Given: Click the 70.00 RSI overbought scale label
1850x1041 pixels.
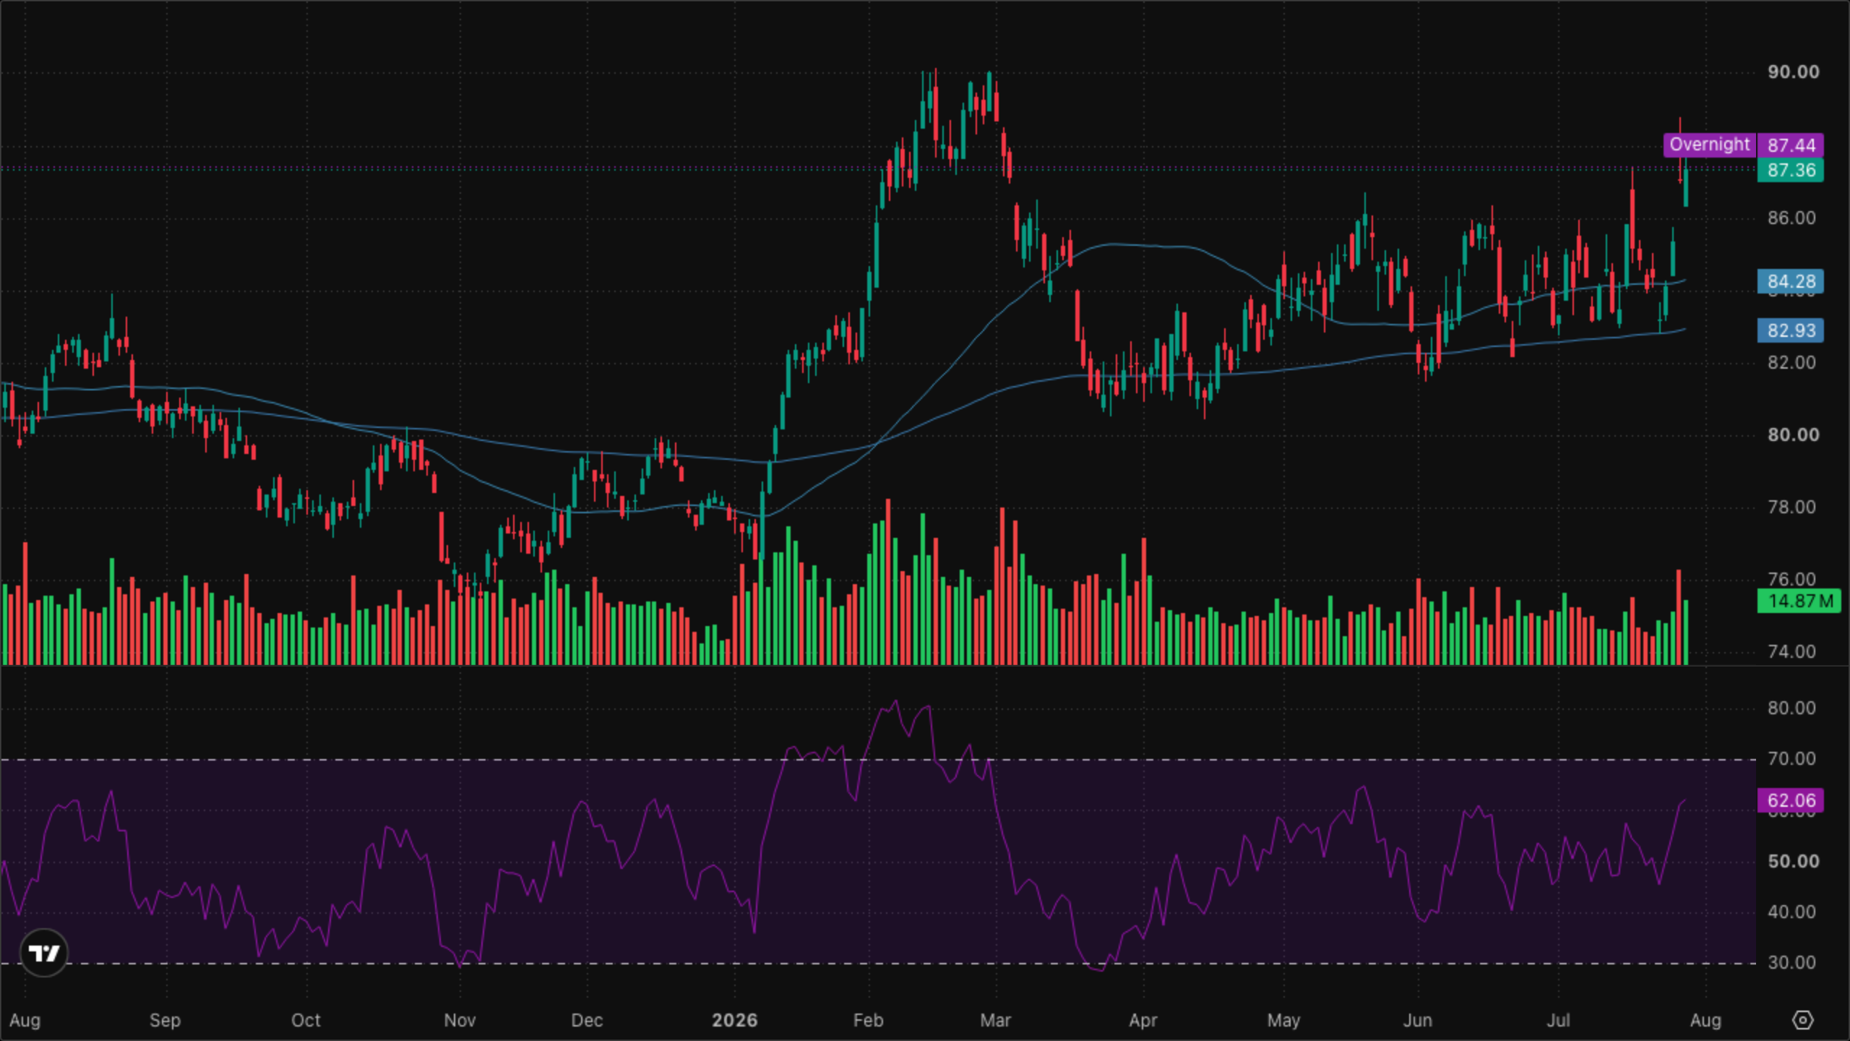Looking at the screenshot, I should (x=1791, y=758).
